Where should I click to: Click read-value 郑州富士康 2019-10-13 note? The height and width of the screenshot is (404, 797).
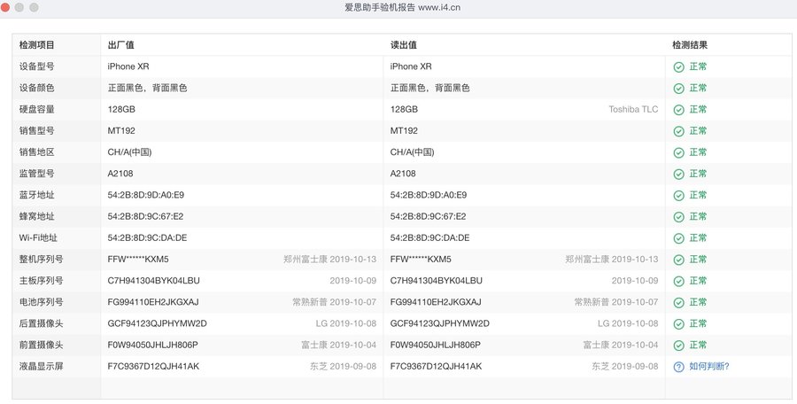pos(611,260)
